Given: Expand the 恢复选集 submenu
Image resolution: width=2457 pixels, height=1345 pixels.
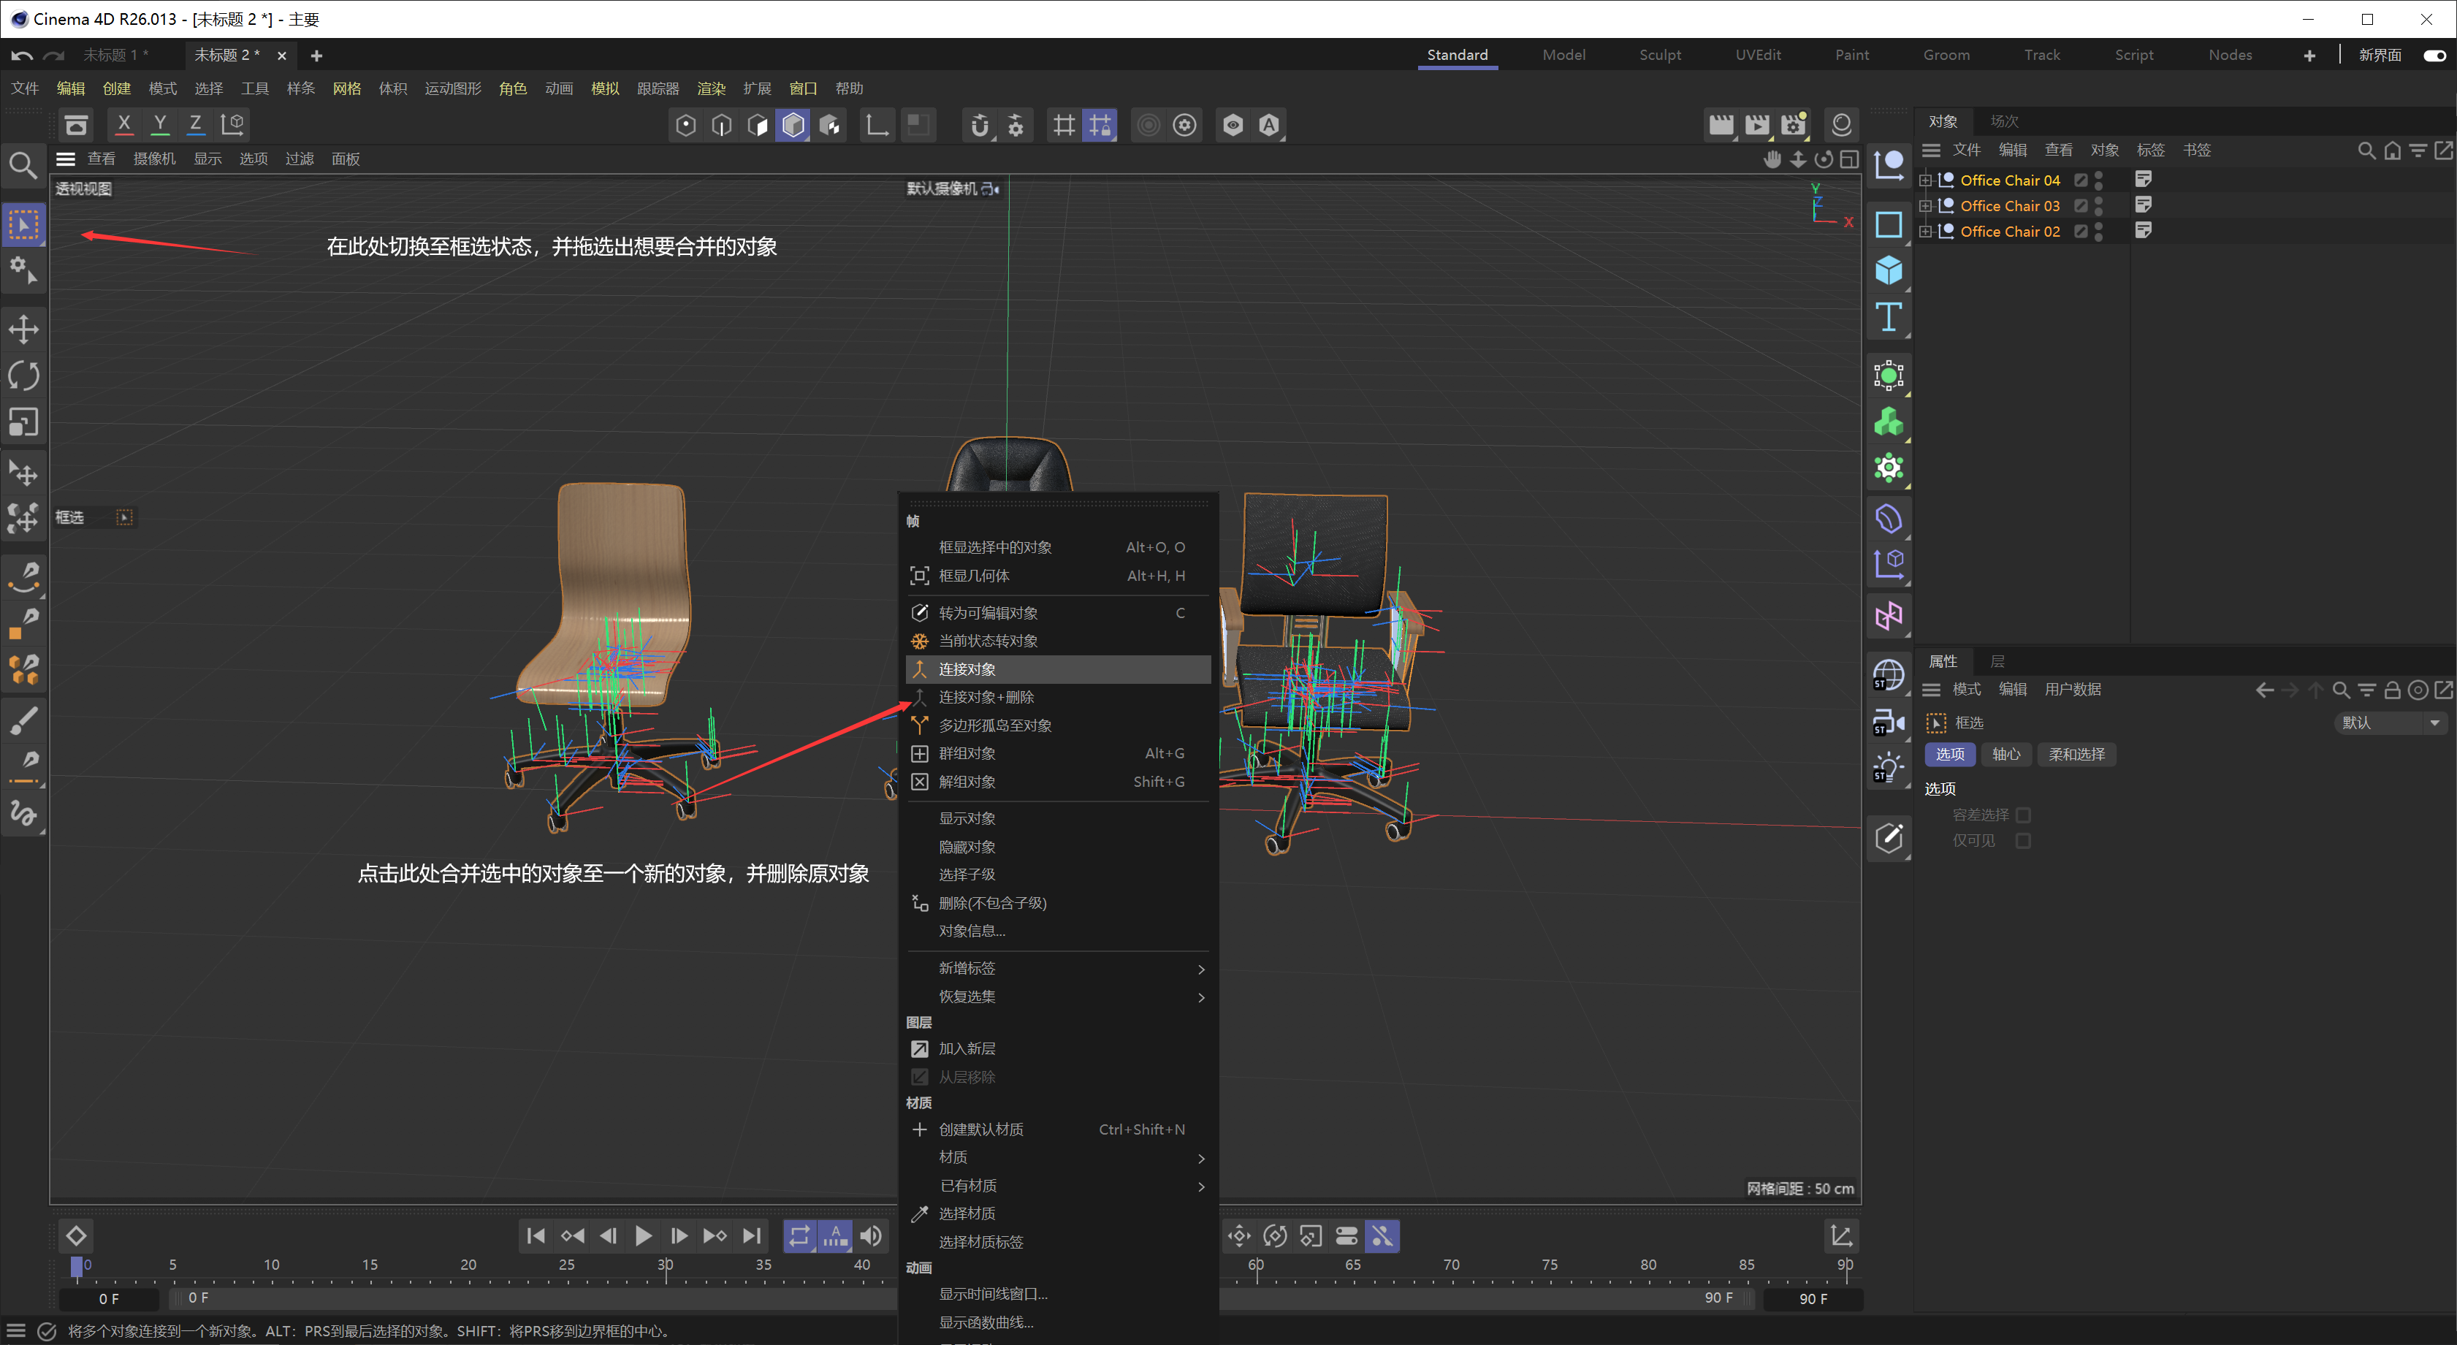Looking at the screenshot, I should (1057, 997).
